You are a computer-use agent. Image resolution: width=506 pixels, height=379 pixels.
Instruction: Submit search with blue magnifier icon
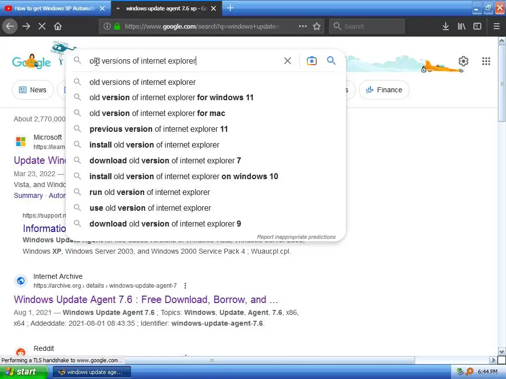click(x=331, y=60)
